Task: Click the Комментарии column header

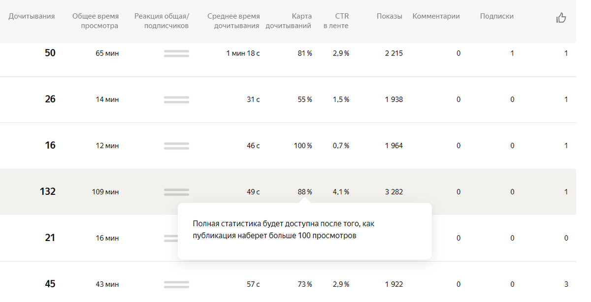Action: pos(436,16)
